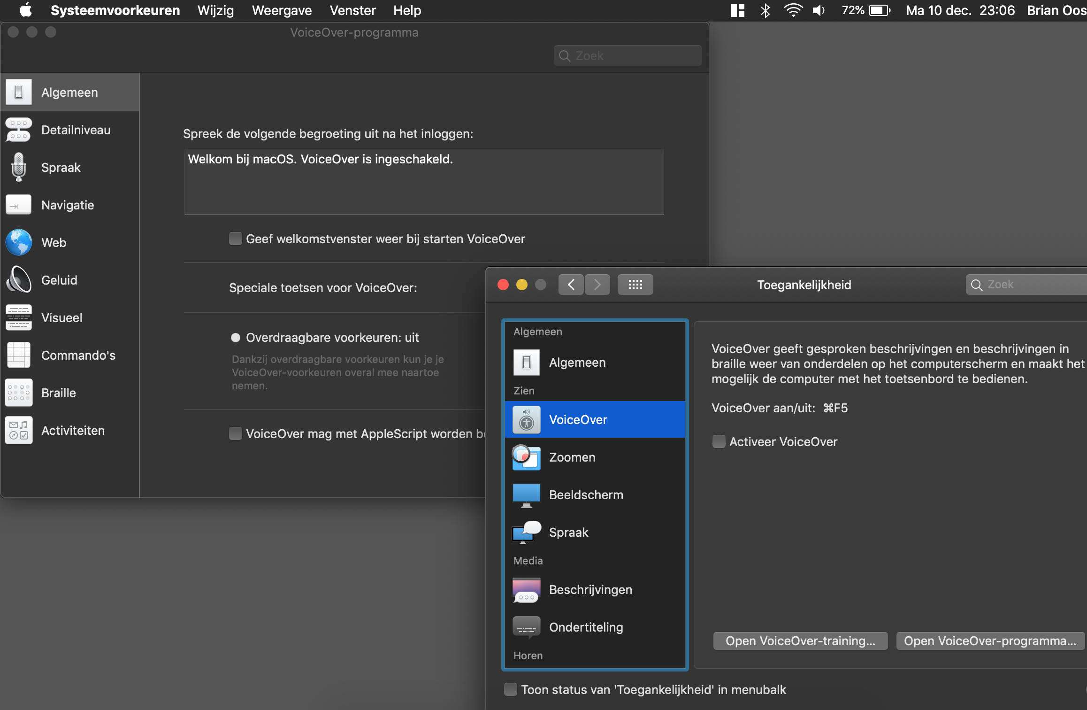
Task: Close the Toegankelijkheid window
Action: click(503, 285)
